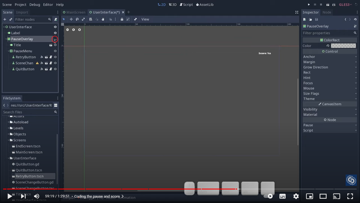Open the skeleton bone options icon

pos(135,19)
